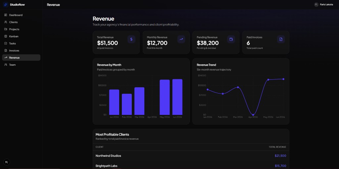Click the Team members icon

[x=6, y=65]
